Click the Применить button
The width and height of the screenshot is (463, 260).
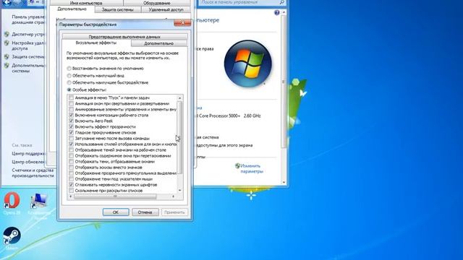[174, 212]
